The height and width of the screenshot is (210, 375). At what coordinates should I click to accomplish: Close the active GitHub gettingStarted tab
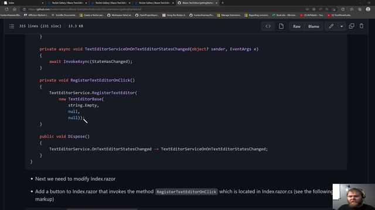coord(216,3)
